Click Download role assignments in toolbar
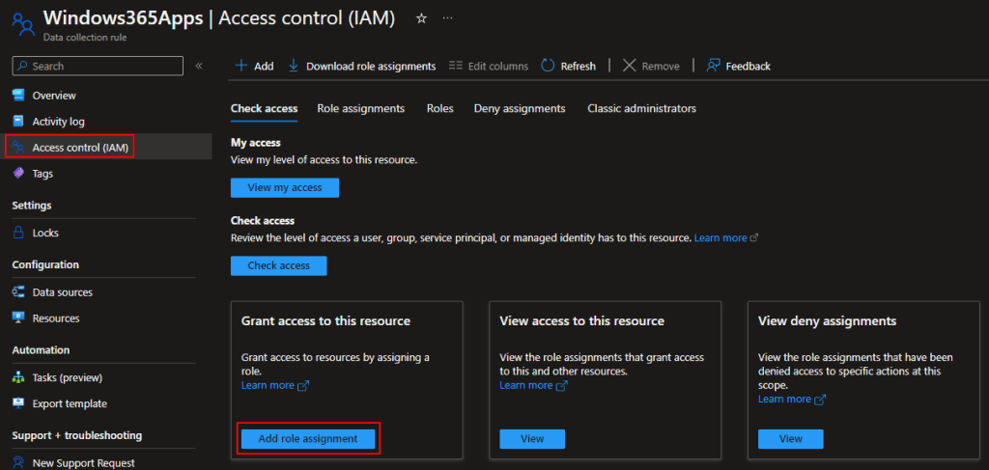The image size is (989, 470). 362,66
